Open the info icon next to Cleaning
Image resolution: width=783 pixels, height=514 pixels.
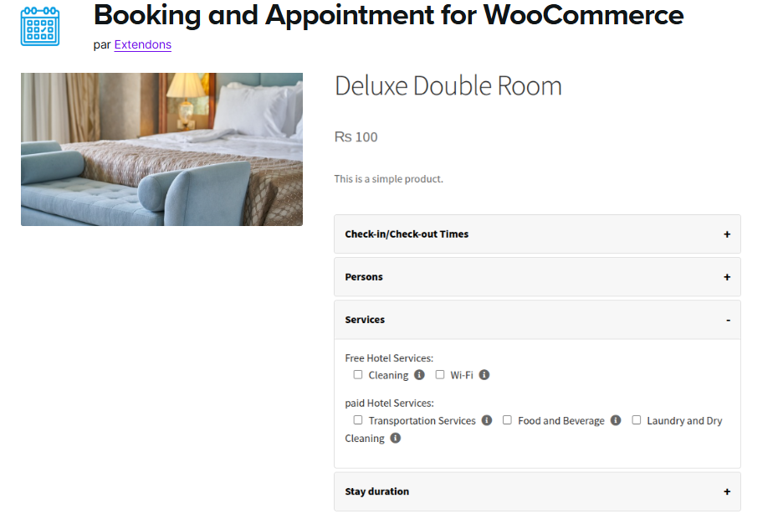(419, 375)
